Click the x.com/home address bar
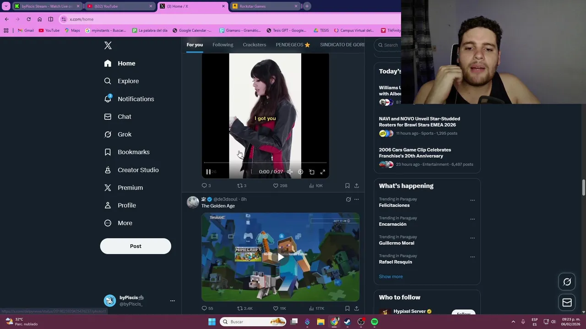 pyautogui.click(x=229, y=19)
